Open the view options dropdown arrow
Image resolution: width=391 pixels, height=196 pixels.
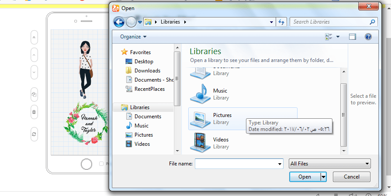click(338, 37)
